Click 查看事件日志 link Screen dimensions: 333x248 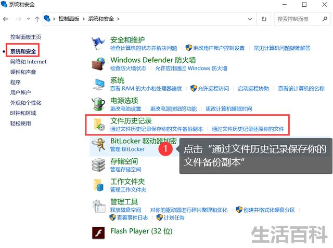[132, 217]
